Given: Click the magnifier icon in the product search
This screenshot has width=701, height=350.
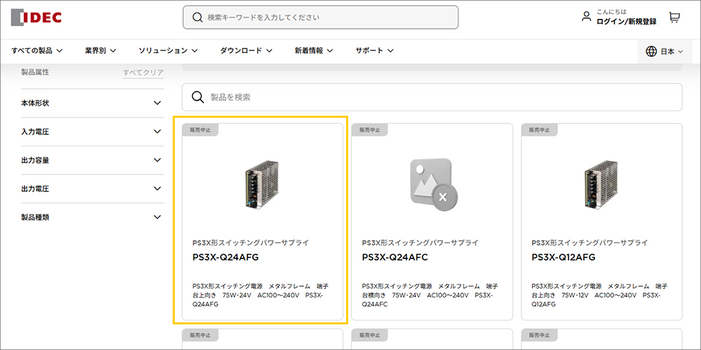Looking at the screenshot, I should click(x=198, y=97).
